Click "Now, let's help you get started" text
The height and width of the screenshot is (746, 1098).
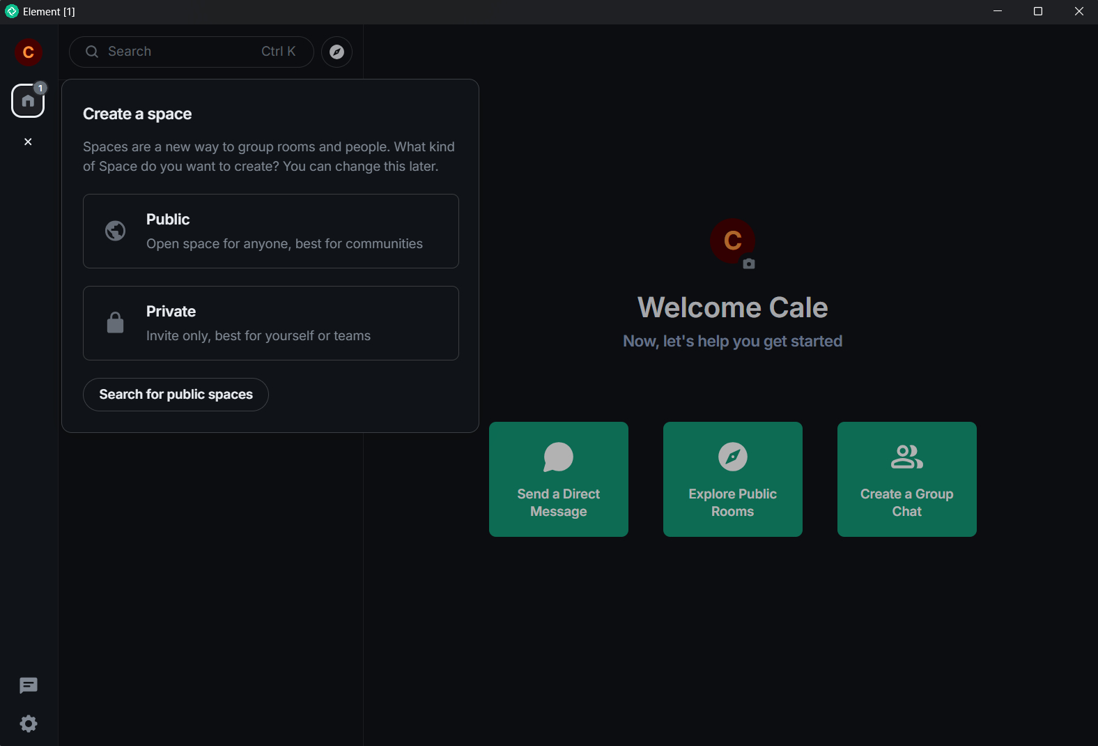tap(733, 341)
